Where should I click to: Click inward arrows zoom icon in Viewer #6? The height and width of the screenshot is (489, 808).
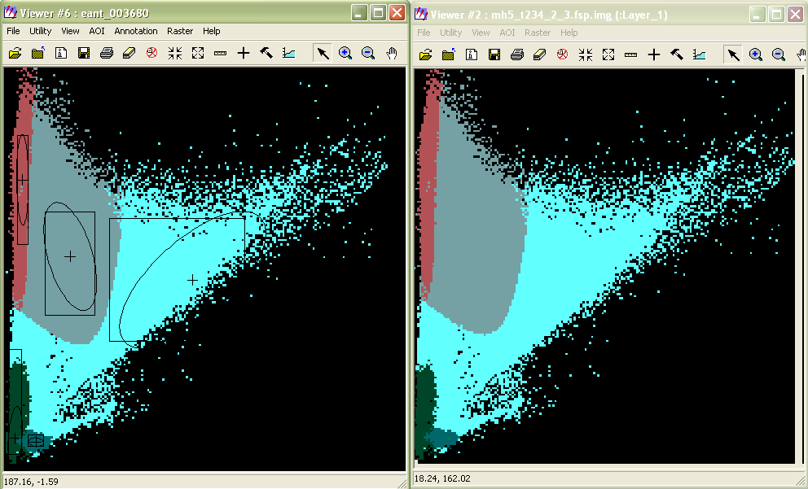pyautogui.click(x=174, y=53)
